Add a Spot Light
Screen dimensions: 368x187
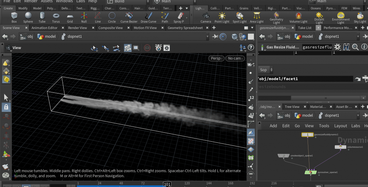pos(240,18)
